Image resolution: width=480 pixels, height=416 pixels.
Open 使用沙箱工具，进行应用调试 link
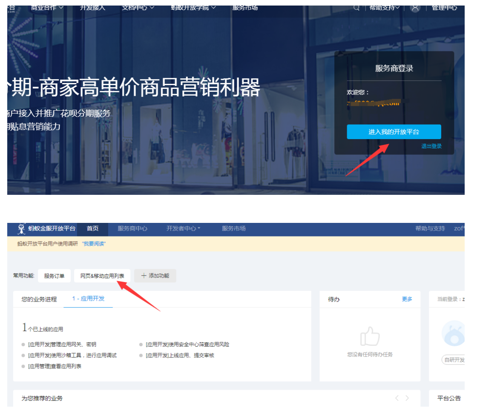[72, 356]
